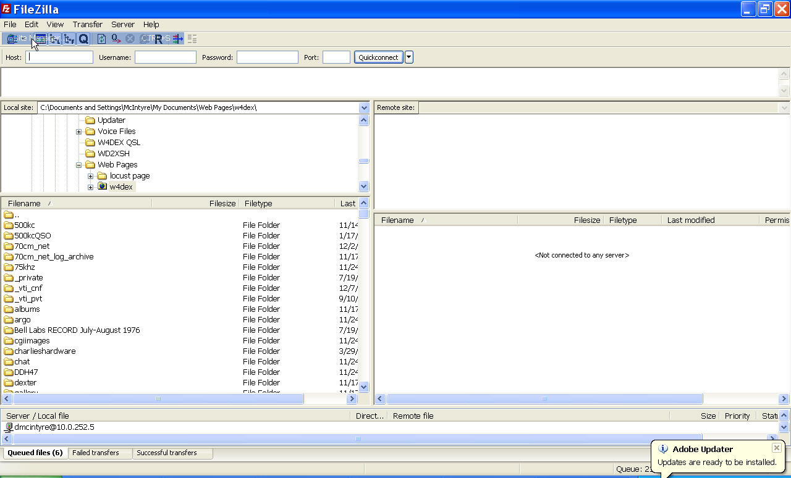791x478 pixels.
Task: Toggle the transfer queue Q toolbar icon
Action: (83, 39)
